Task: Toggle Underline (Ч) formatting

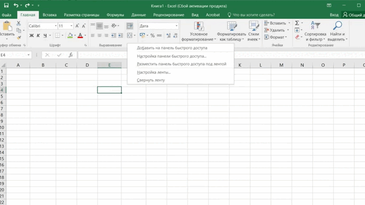Action: [x=45, y=35]
